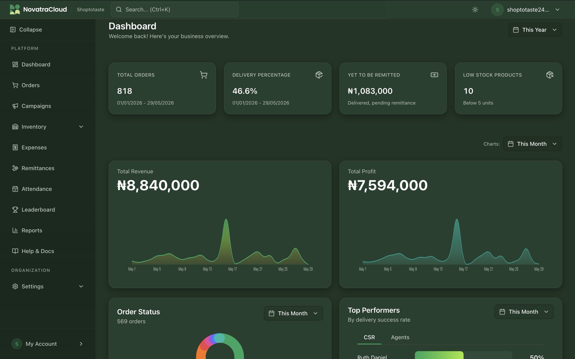Click the Shoptotaste workspace name
The height and width of the screenshot is (359, 575).
coord(90,10)
